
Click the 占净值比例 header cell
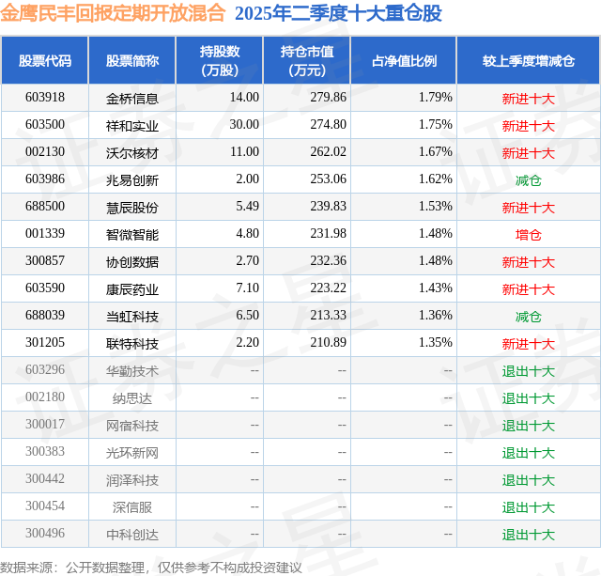[x=404, y=60]
